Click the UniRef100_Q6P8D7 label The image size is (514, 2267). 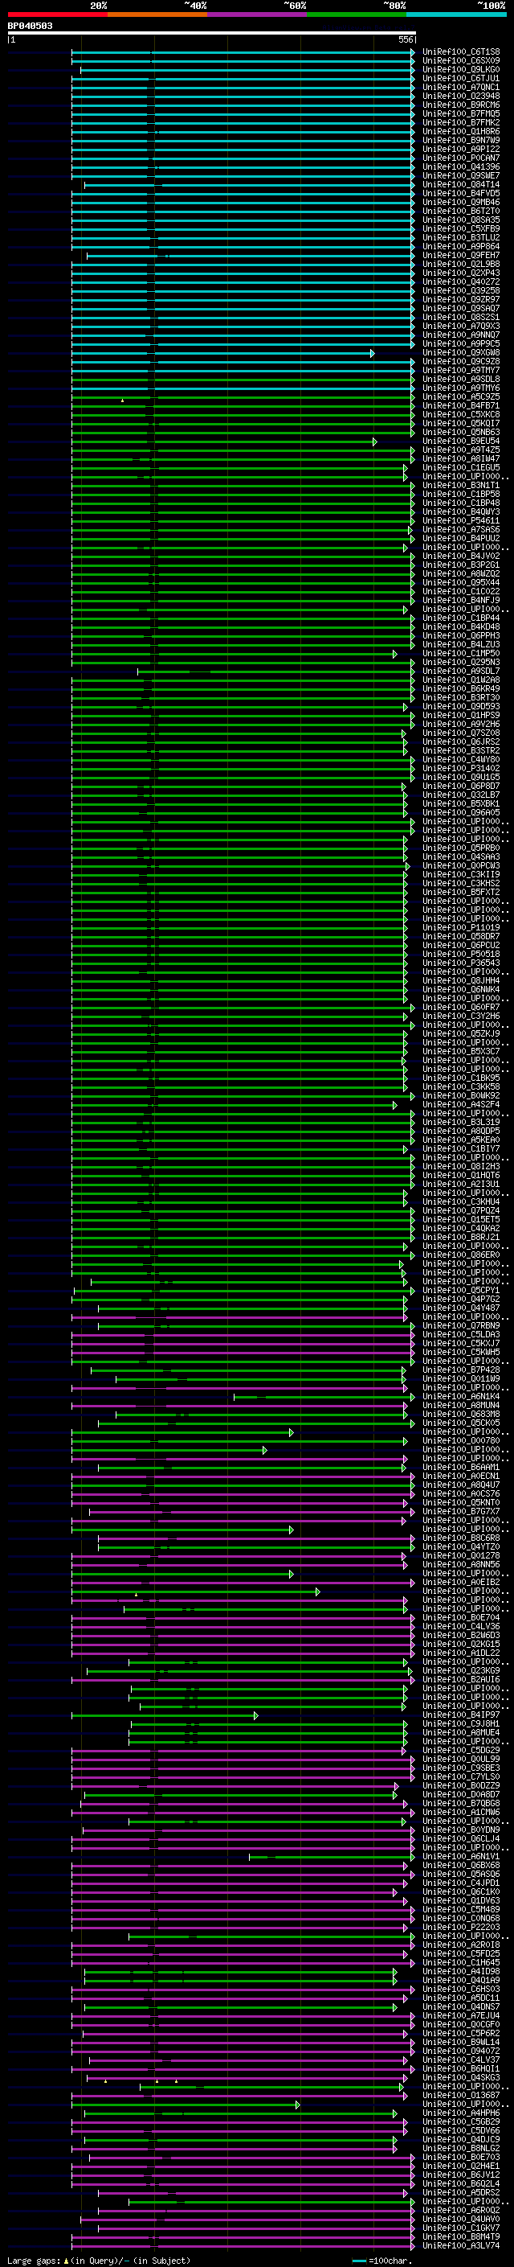tap(461, 786)
